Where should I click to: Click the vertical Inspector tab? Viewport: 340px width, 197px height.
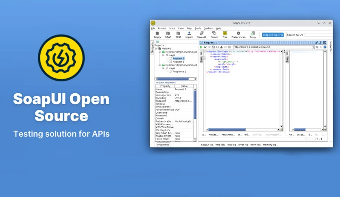pyautogui.click(x=331, y=47)
